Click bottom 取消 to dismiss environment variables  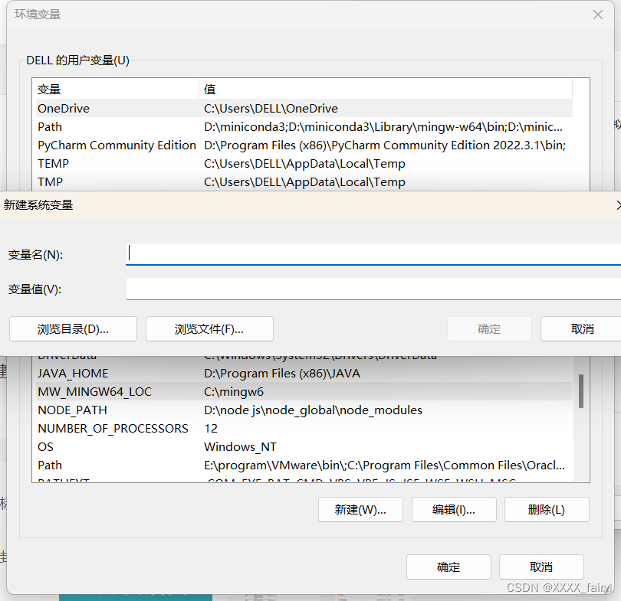[x=541, y=567]
